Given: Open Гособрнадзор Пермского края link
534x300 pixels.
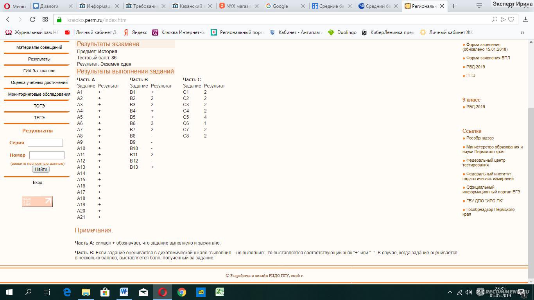Looking at the screenshot, I should point(489,212).
